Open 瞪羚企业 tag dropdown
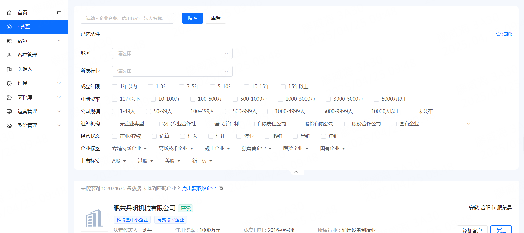This screenshot has height=233, width=524. point(296,149)
